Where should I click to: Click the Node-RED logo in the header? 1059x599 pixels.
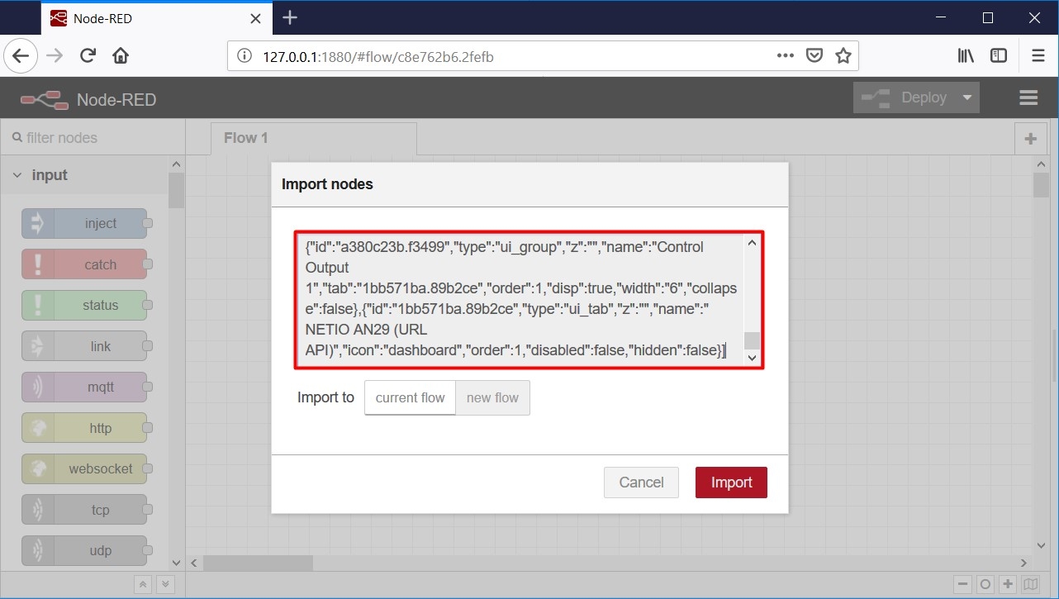coord(45,100)
